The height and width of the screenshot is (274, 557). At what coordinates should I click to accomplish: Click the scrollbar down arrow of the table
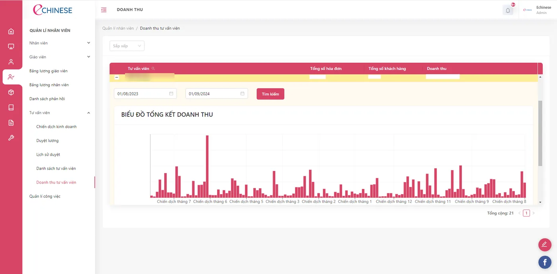tap(540, 202)
